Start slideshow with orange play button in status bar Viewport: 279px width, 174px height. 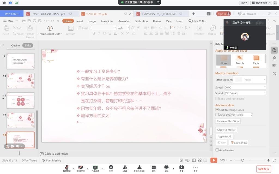pyautogui.click(x=214, y=160)
